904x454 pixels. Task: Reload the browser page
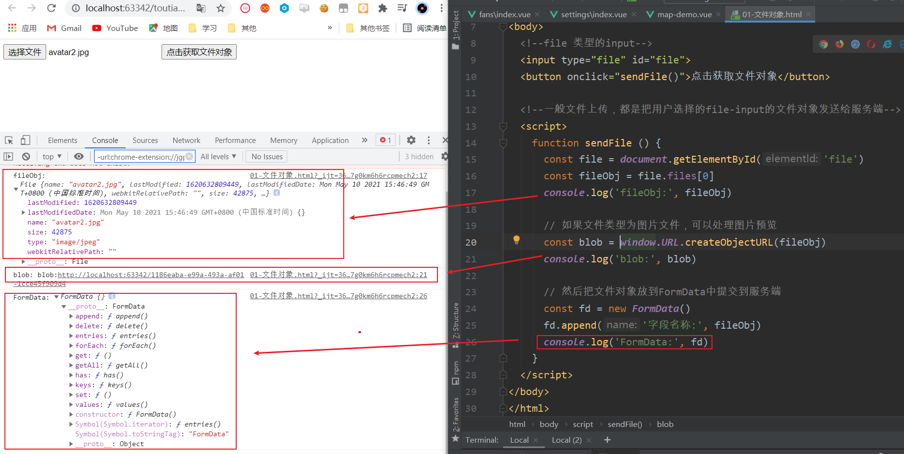point(51,8)
